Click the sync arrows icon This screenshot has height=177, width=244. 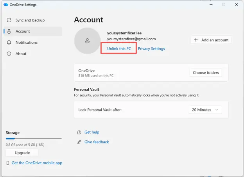tap(9, 20)
